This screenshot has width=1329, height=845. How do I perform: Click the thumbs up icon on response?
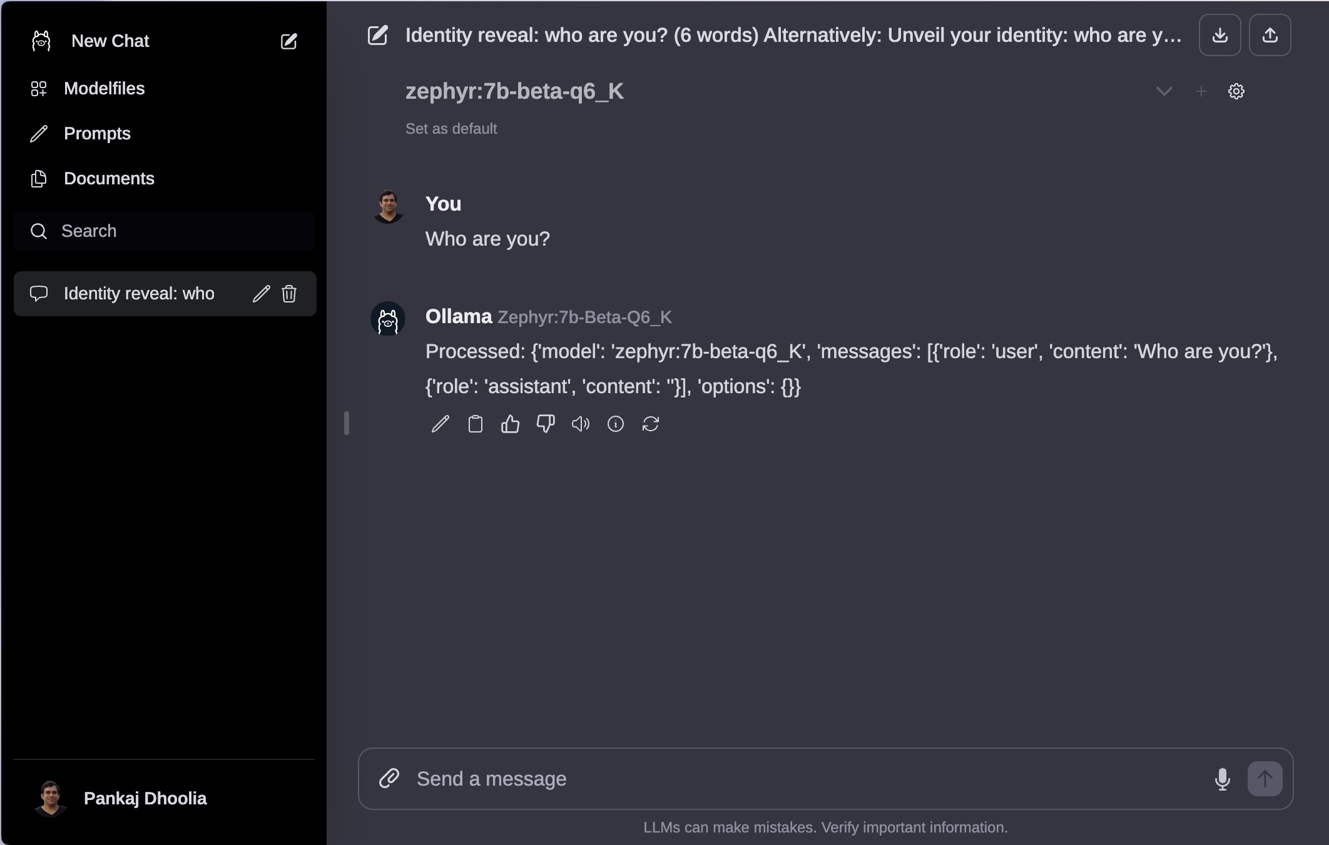(x=511, y=423)
